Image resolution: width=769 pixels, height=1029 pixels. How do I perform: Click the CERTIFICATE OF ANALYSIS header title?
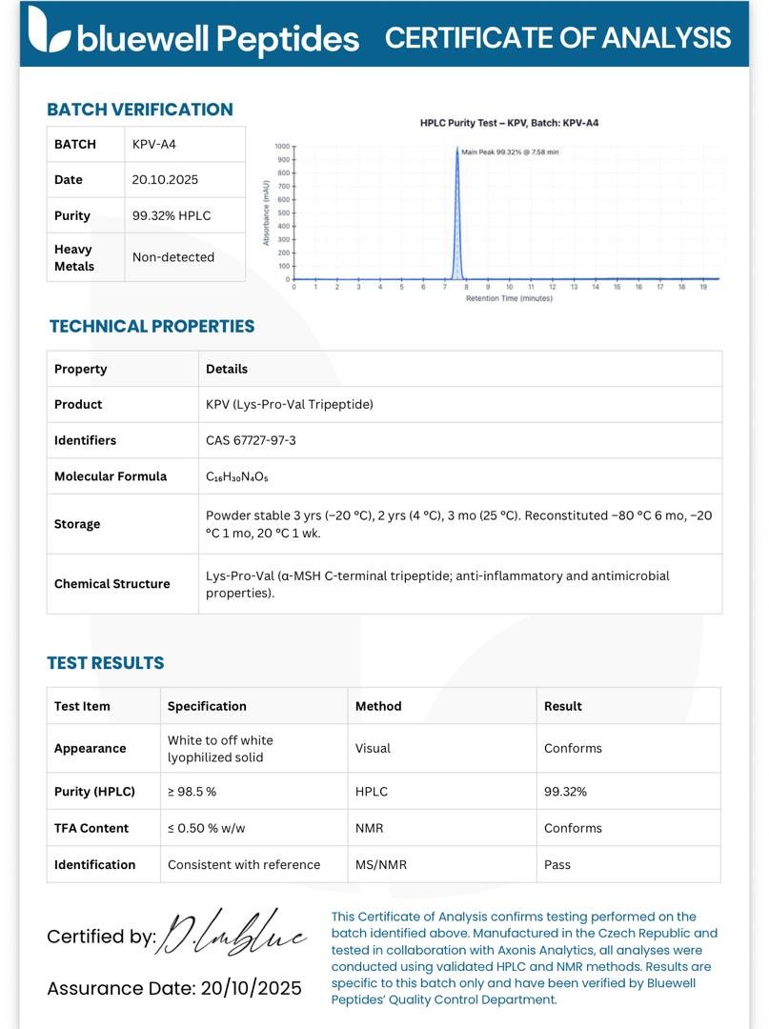tap(557, 37)
